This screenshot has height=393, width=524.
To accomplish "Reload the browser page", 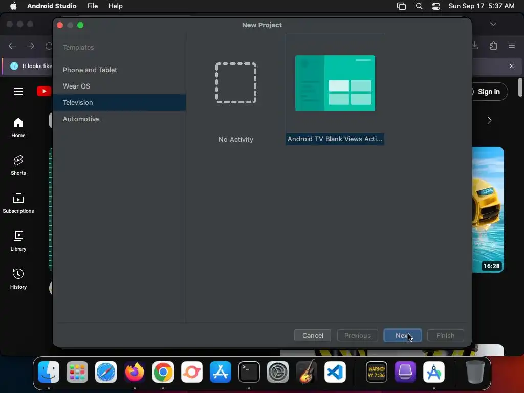I will [49, 46].
